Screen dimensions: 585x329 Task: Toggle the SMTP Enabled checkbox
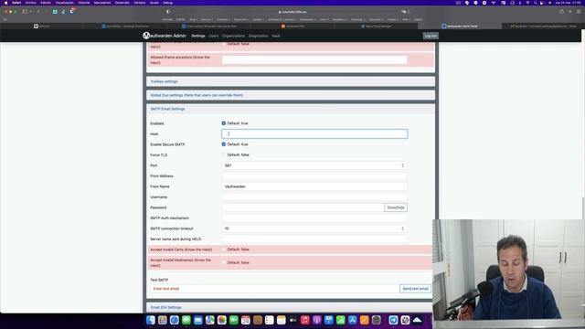[x=224, y=123]
